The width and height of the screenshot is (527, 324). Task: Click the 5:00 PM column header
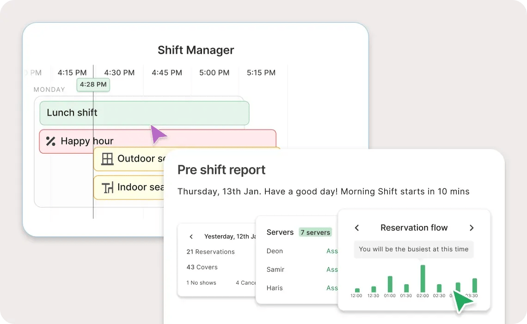click(x=214, y=73)
